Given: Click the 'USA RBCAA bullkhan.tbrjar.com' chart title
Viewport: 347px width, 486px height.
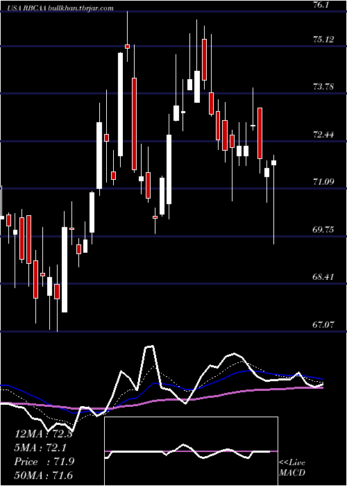Looking at the screenshot, I should [x=60, y=8].
